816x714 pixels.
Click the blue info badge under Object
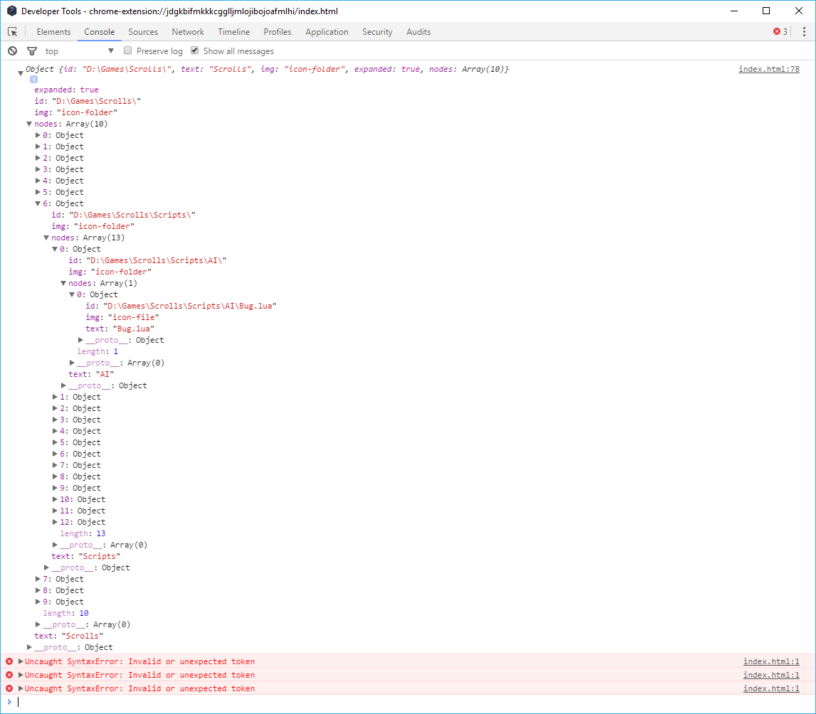tap(33, 80)
